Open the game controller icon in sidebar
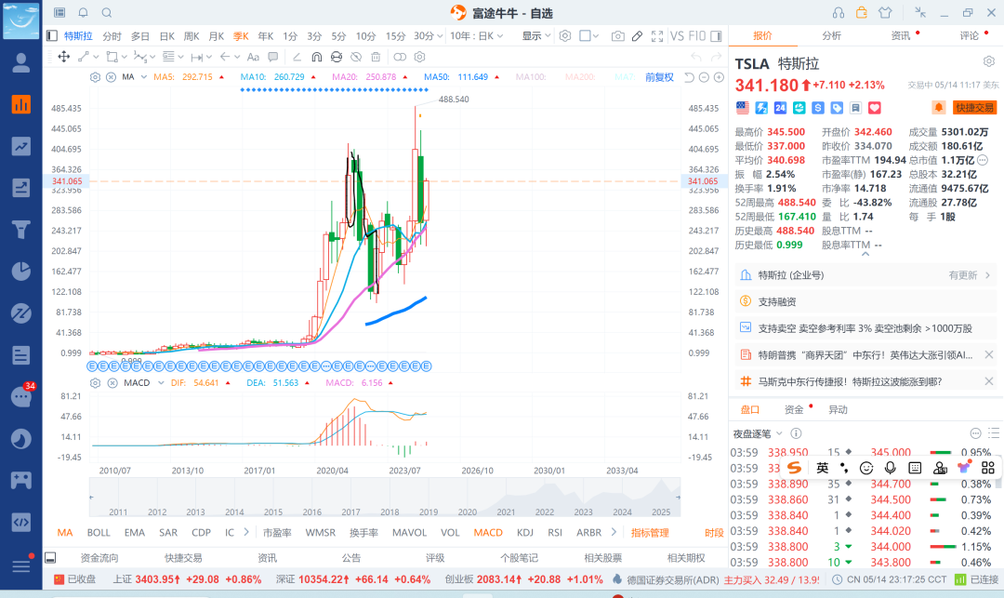 21,480
